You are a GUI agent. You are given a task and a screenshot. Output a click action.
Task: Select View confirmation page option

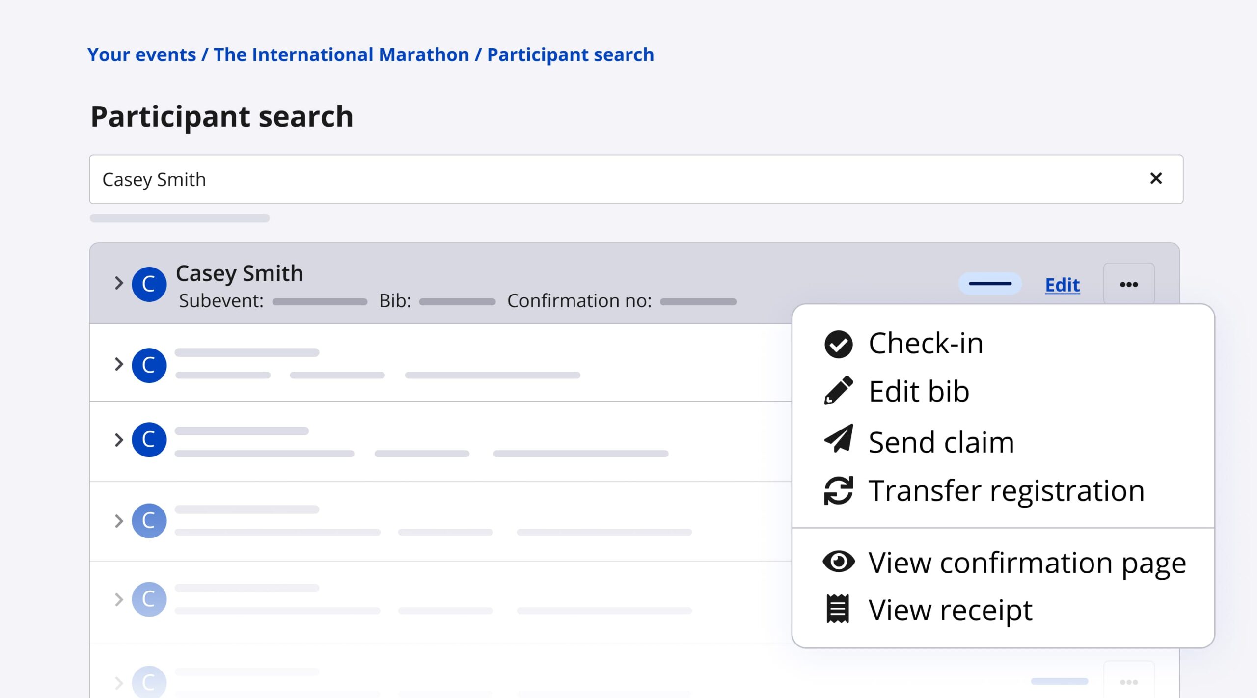(x=1027, y=563)
